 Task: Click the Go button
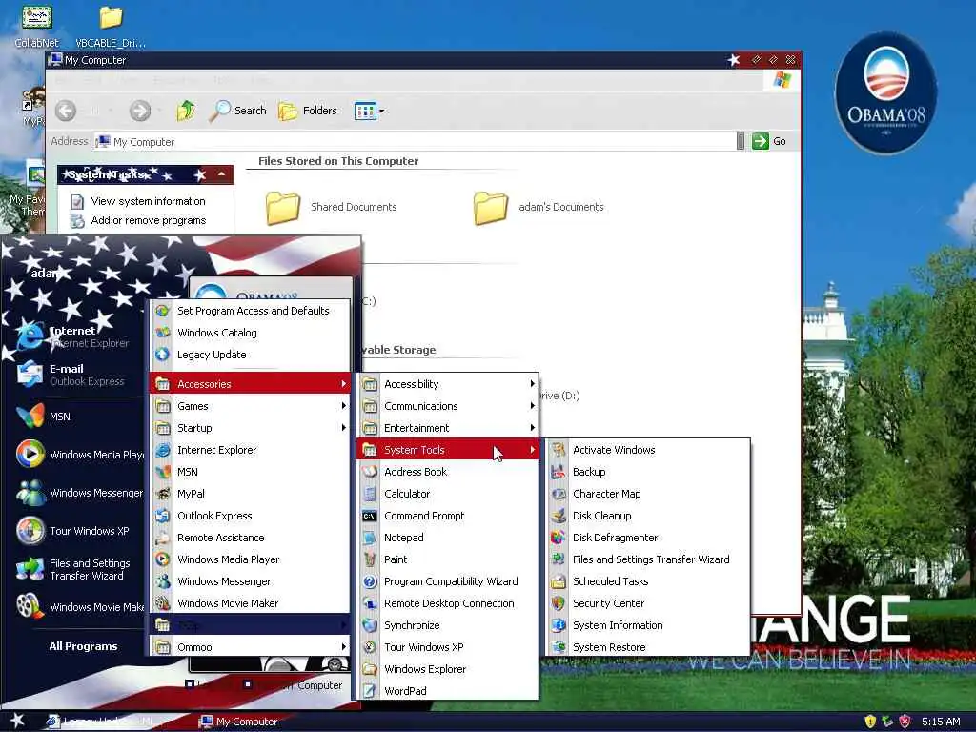point(769,141)
